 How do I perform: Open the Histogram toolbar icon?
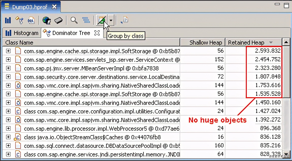8,20
